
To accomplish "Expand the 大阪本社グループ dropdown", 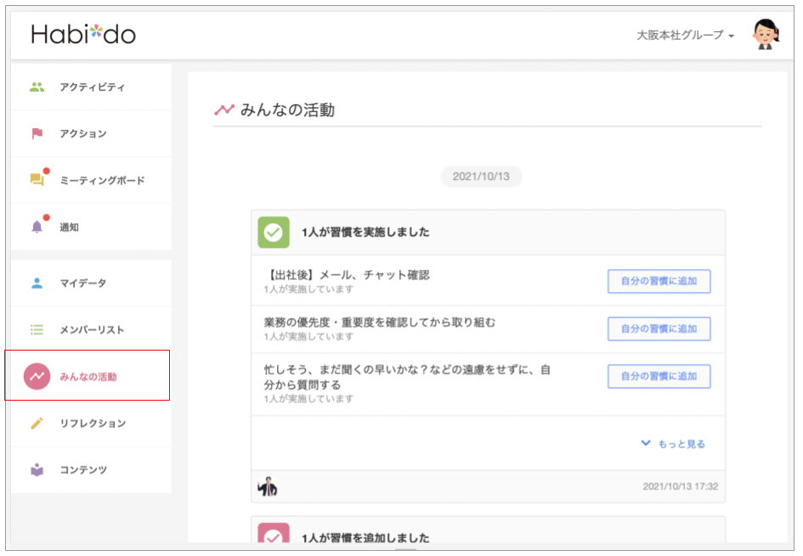I will [x=685, y=36].
